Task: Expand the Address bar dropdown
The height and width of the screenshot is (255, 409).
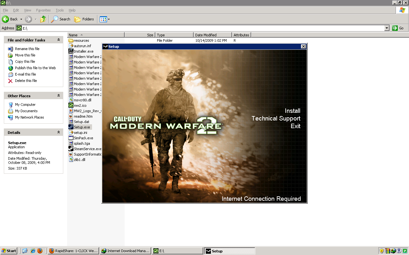Action: tap(387, 28)
